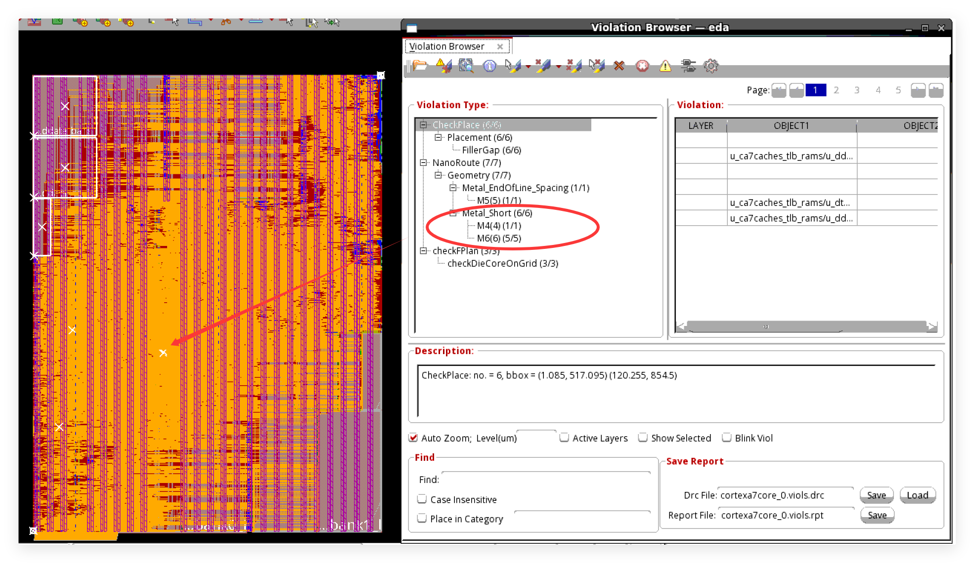Click Save button next to Report File
Viewport: 974px width, 563px height.
pyautogui.click(x=877, y=515)
